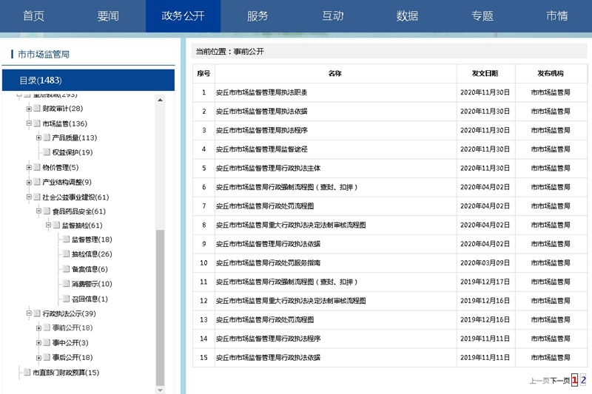Click the page icon beside 产品质量(113)

[x=47, y=137]
